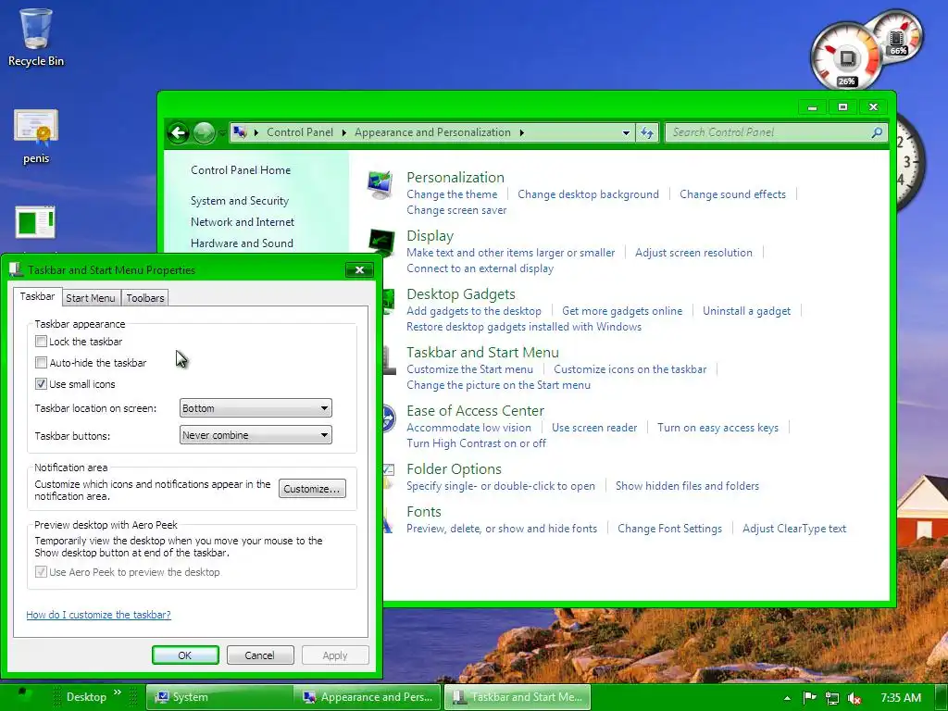The width and height of the screenshot is (948, 711).
Task: Open Customize the Start menu link
Action: [469, 369]
